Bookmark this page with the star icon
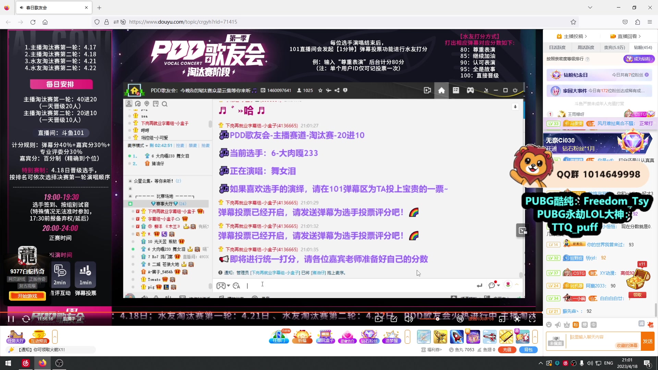This screenshot has width=658, height=370. [x=573, y=22]
